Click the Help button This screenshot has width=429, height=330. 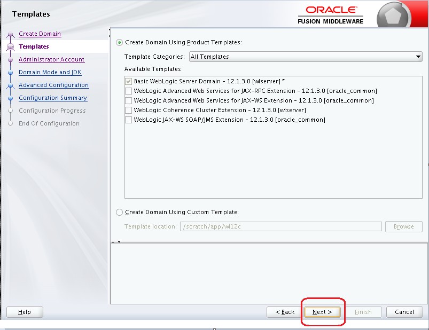tap(25, 312)
